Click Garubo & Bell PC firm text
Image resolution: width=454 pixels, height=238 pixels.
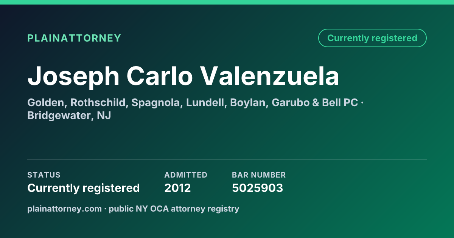point(315,102)
